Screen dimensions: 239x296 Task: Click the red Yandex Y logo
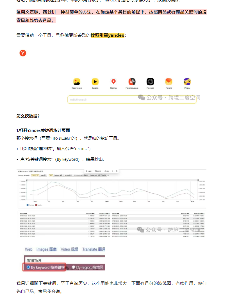(x=23, y=53)
